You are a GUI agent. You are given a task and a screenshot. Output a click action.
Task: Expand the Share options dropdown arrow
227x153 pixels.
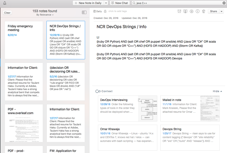[222, 11]
